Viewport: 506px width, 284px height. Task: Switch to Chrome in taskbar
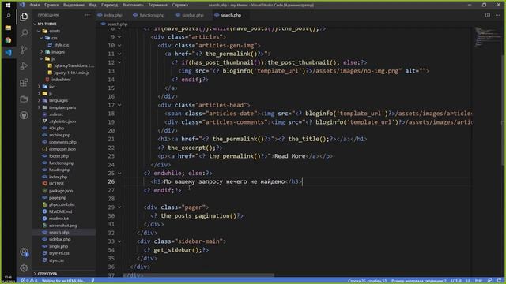pos(8,40)
